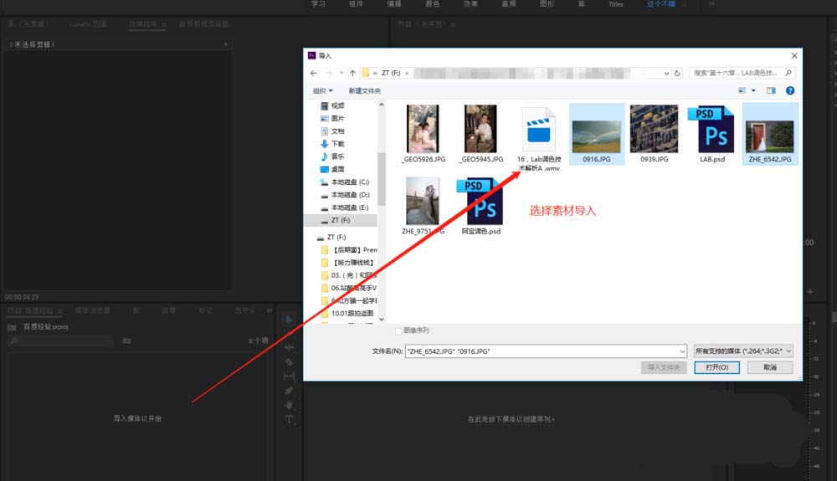Open the 组织 organize dropdown
The width and height of the screenshot is (837, 481).
coord(322,91)
